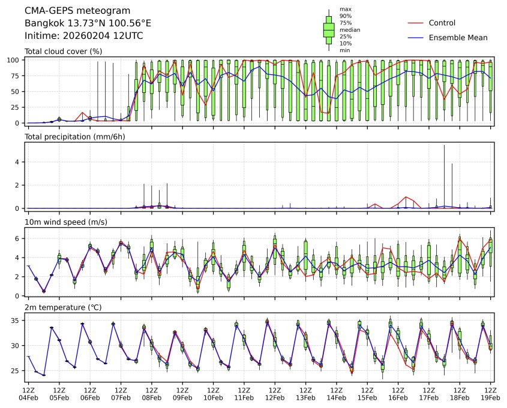This screenshot has height=408, width=507.
Task: Click the '17Feb' x-axis date label
Action: click(429, 398)
